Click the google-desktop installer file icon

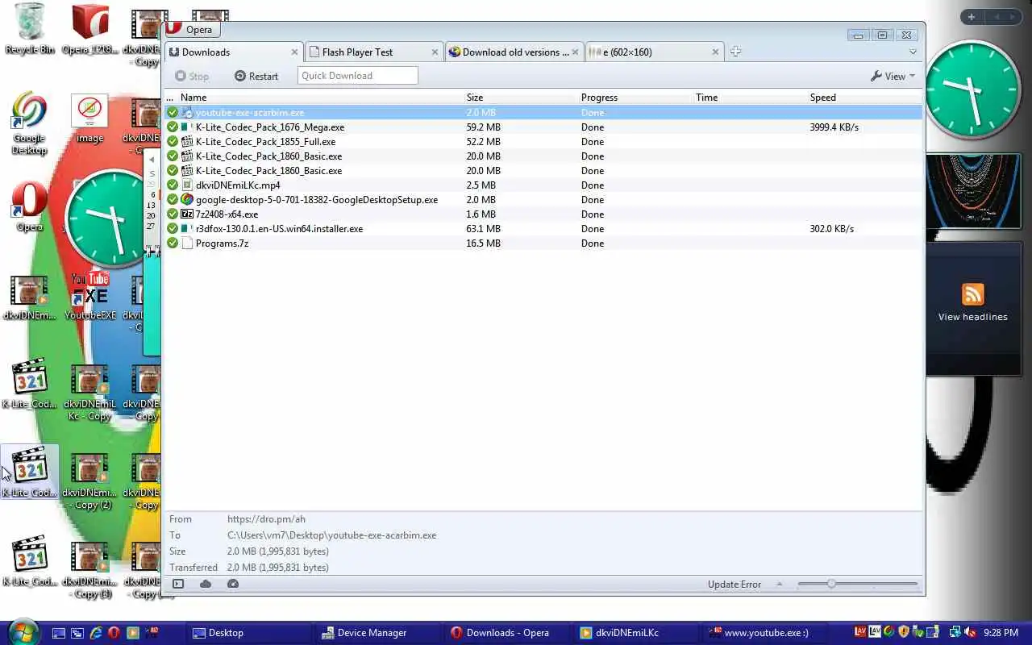[187, 200]
